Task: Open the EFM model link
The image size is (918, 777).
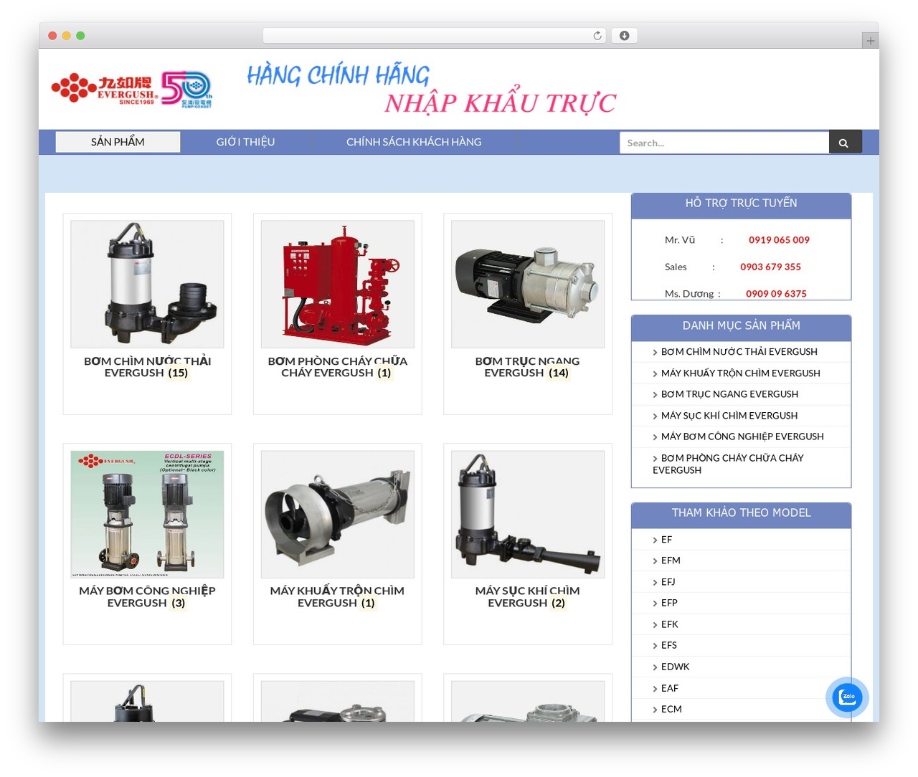Action: point(671,561)
